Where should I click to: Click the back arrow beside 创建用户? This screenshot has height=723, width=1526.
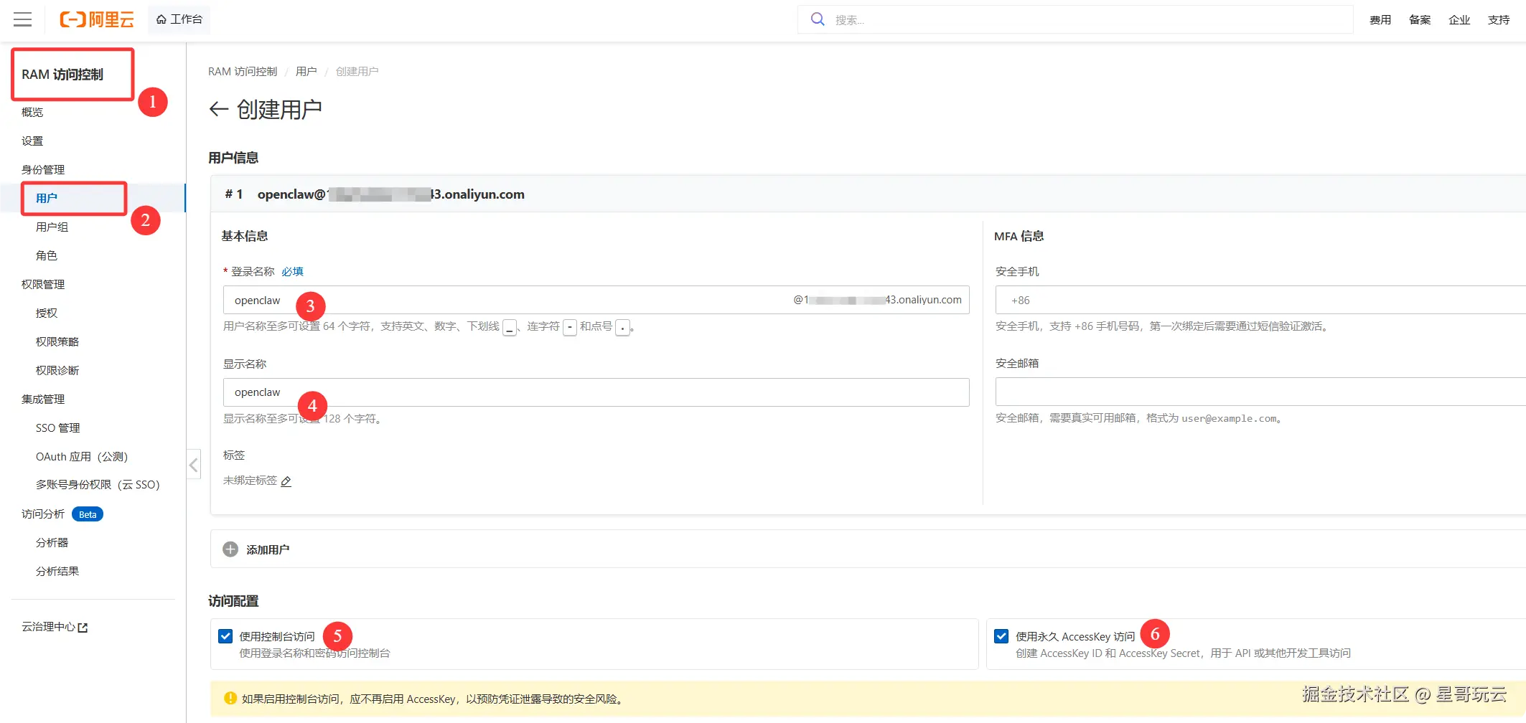click(218, 109)
